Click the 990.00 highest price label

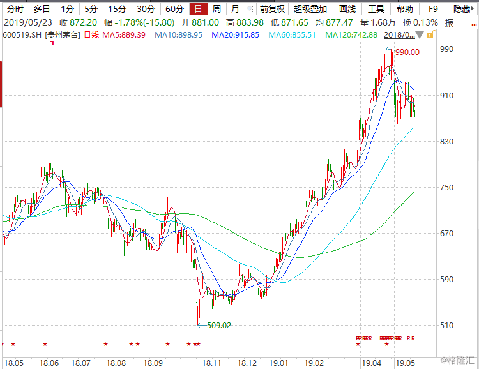pyautogui.click(x=407, y=52)
